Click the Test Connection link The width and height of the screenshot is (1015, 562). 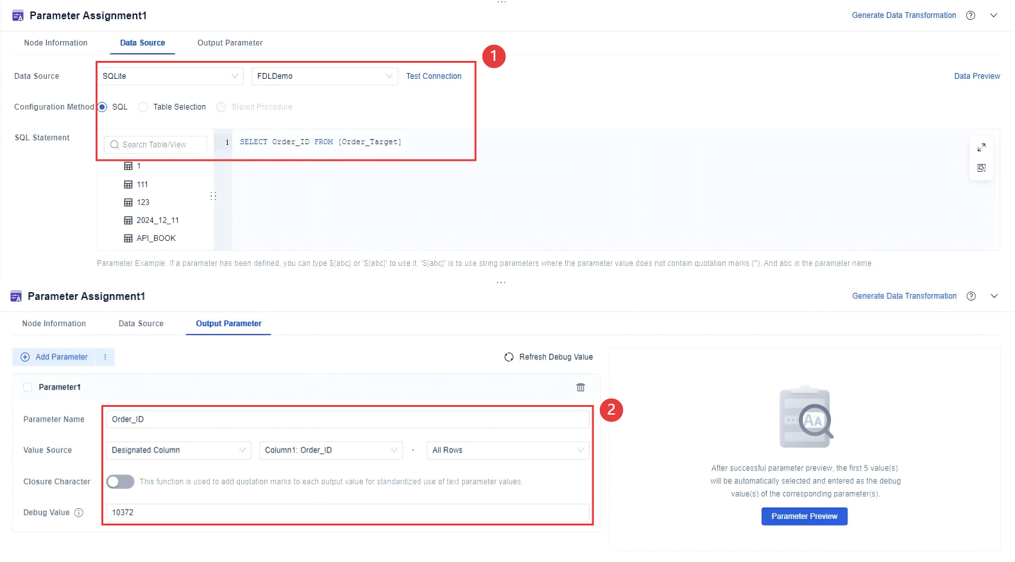434,76
